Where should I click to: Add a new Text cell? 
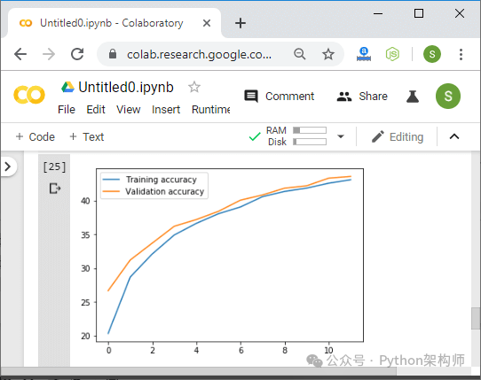[x=87, y=137]
